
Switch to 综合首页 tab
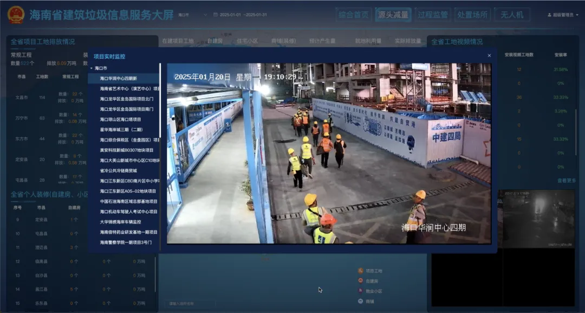[353, 15]
